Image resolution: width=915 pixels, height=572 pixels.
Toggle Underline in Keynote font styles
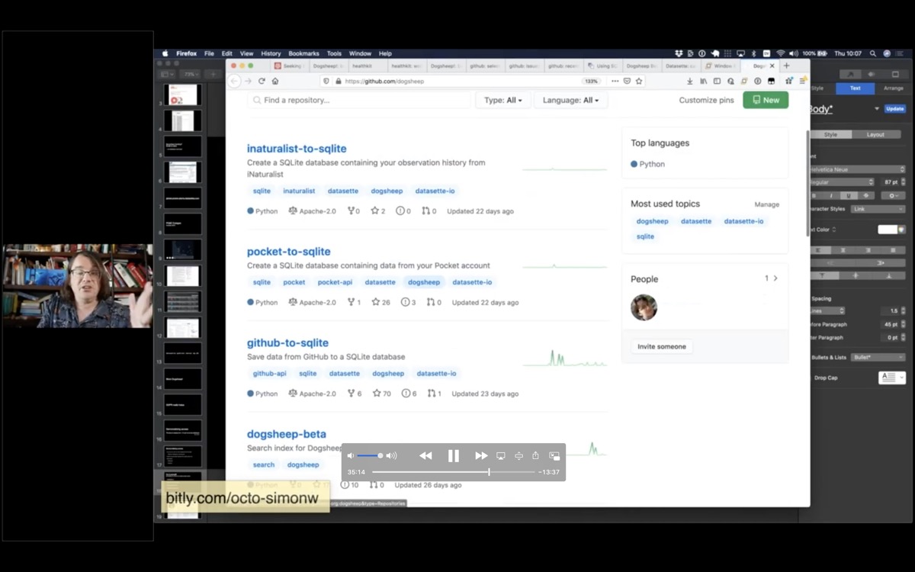click(x=849, y=195)
